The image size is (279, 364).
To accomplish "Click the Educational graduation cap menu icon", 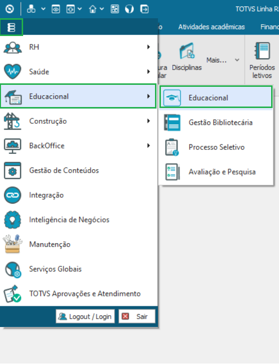I will tap(13, 97).
